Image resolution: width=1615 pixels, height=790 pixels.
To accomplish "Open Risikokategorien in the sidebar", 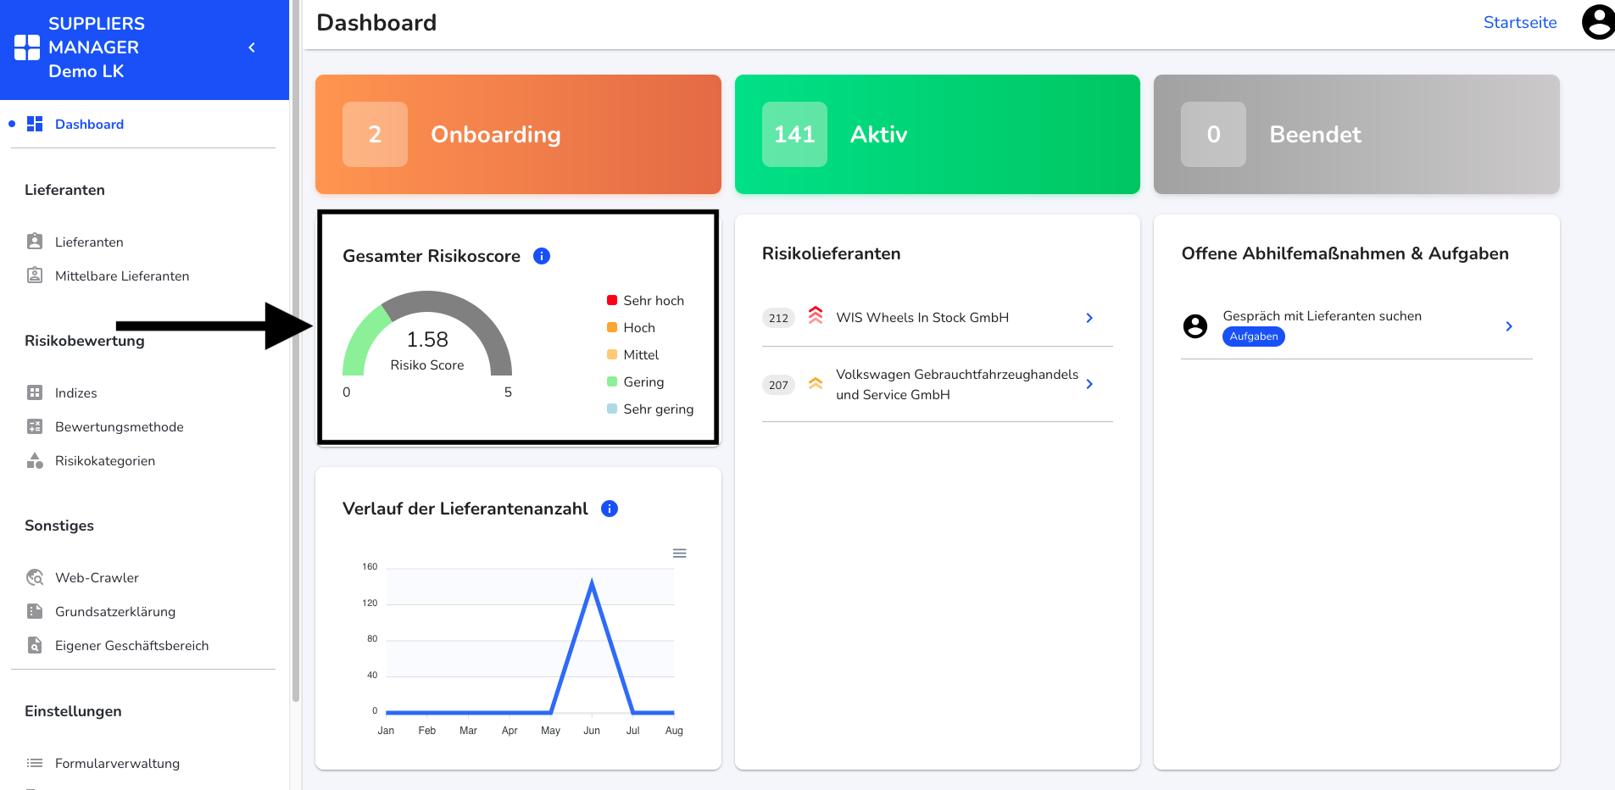I will [x=105, y=460].
